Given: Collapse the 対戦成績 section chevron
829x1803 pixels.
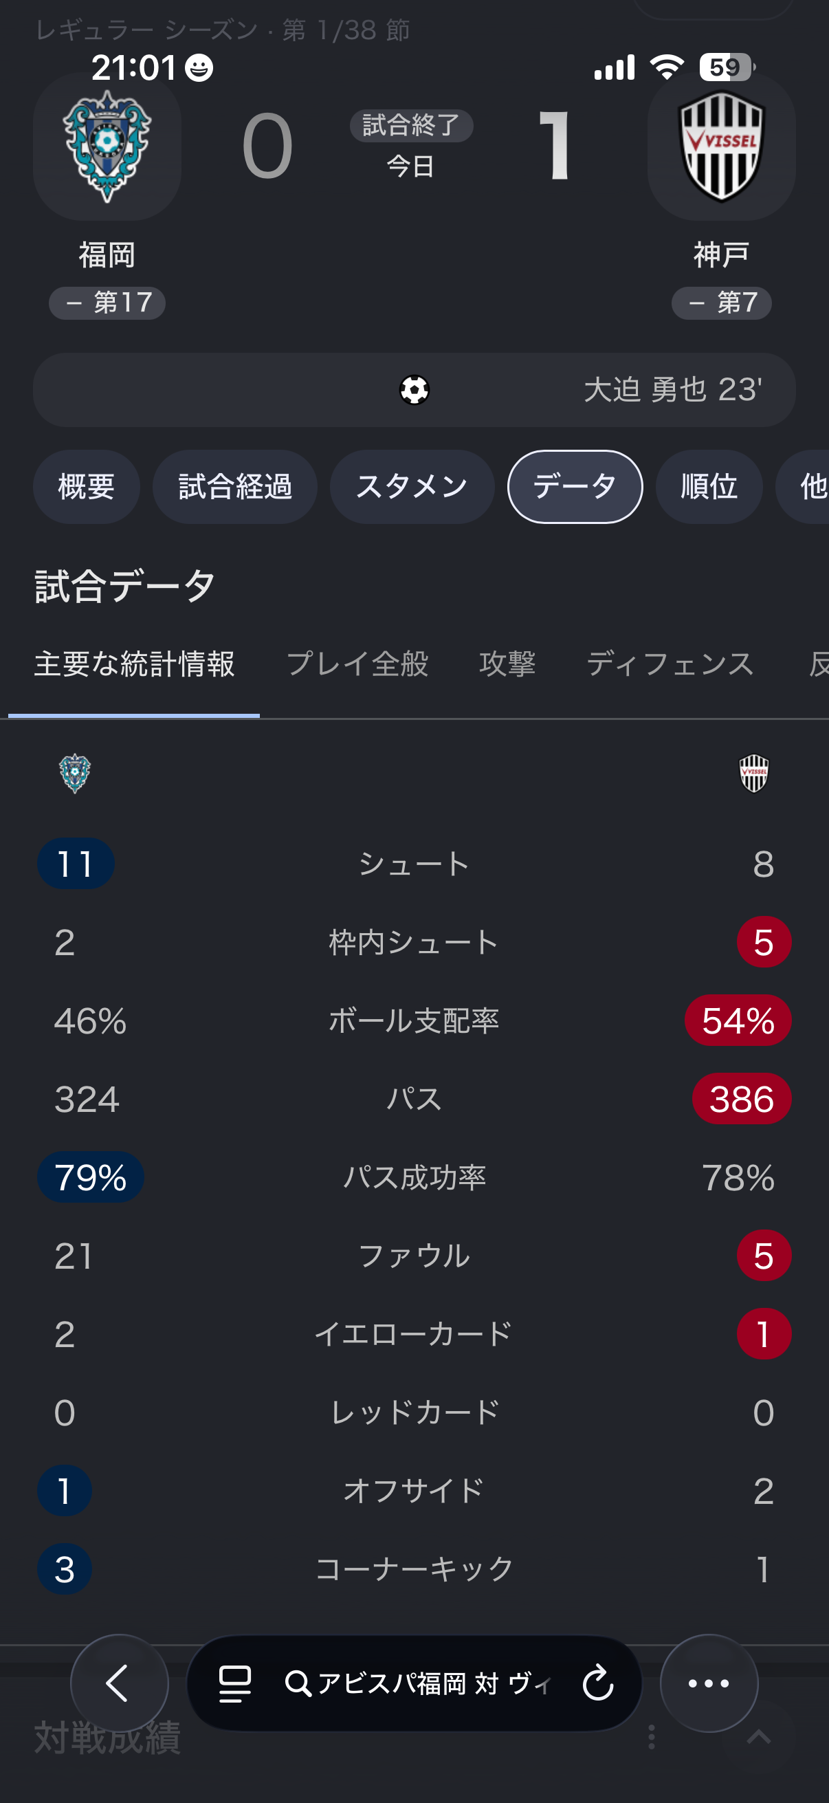Looking at the screenshot, I should pyautogui.click(x=759, y=1737).
